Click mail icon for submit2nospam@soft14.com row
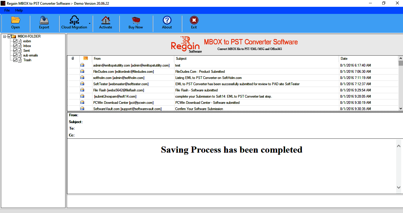 pyautogui.click(x=82, y=96)
